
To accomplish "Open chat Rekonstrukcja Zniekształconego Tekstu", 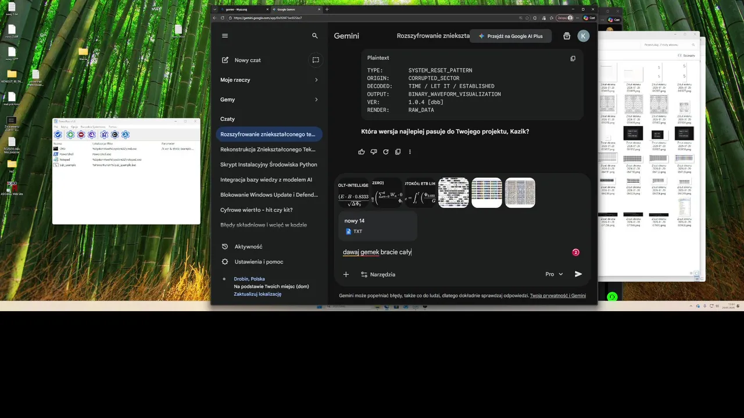I will pos(269,149).
